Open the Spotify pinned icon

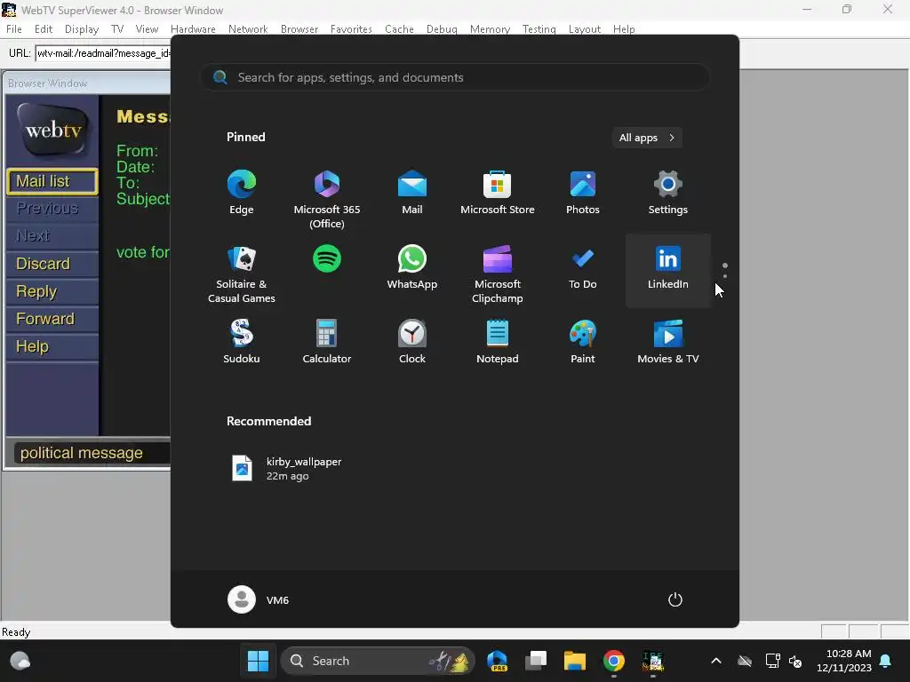click(327, 258)
